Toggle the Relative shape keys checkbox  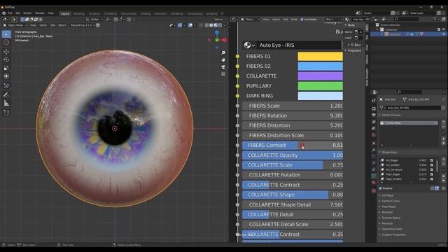pos(380,188)
